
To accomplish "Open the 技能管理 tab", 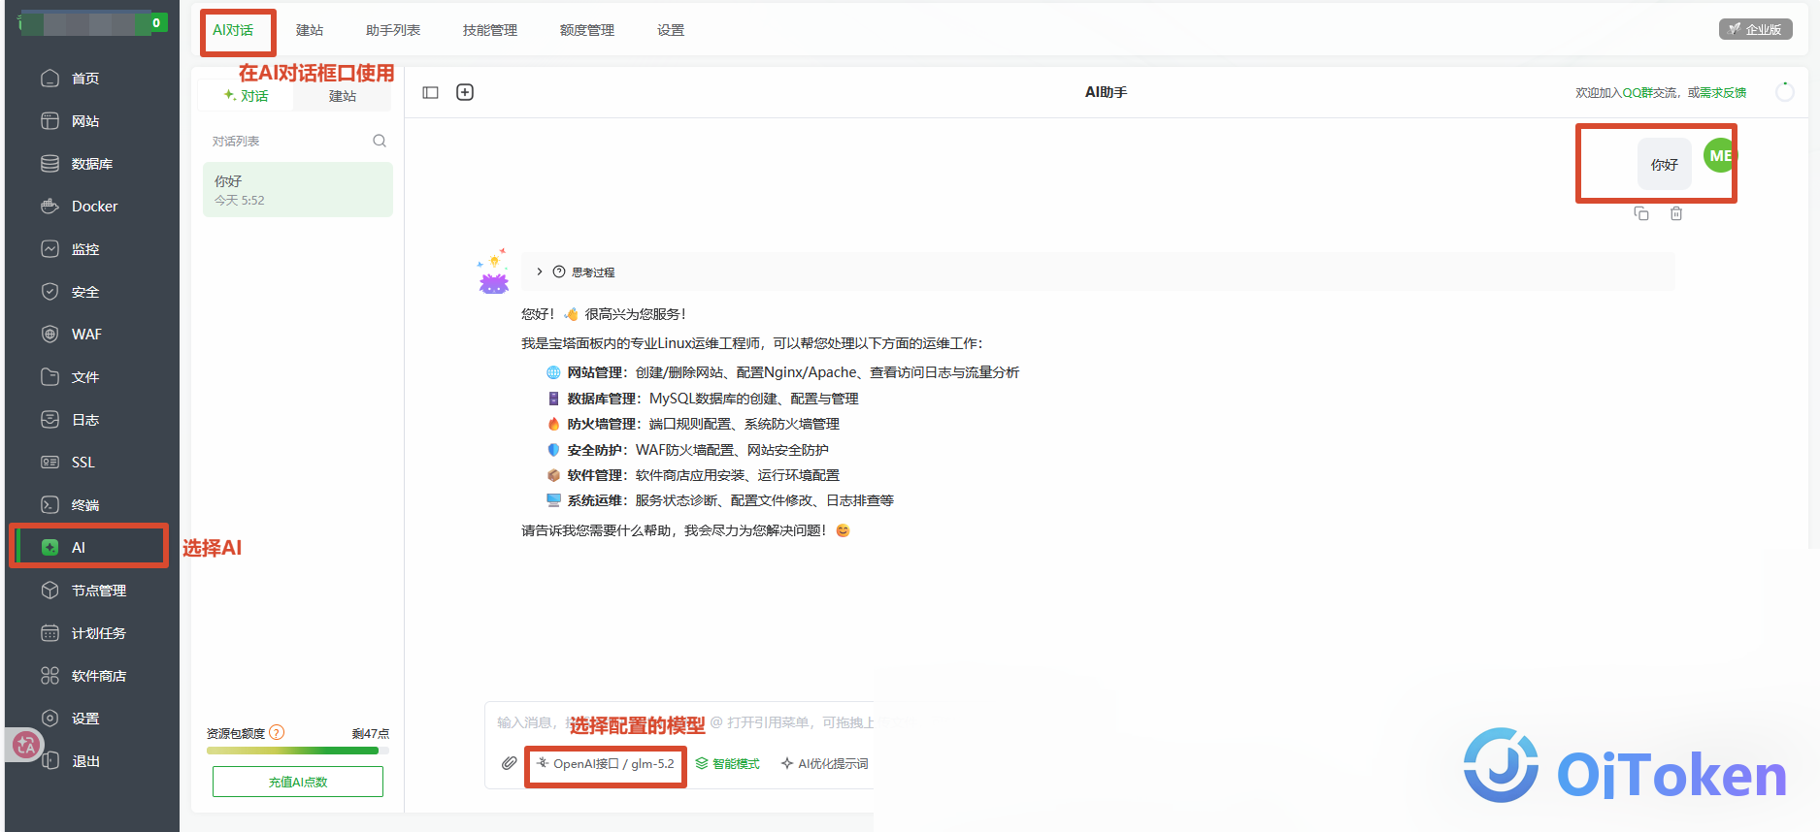I will coord(490,30).
